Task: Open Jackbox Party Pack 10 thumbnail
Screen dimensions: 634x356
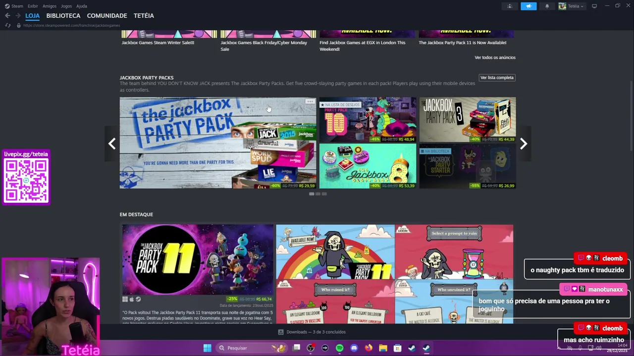Action: pos(368,120)
